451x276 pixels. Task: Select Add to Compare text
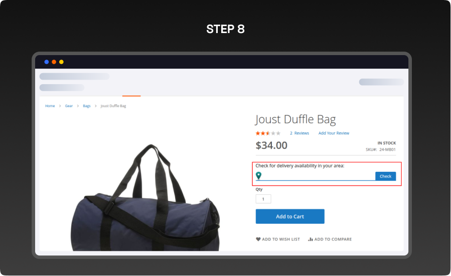coord(333,239)
